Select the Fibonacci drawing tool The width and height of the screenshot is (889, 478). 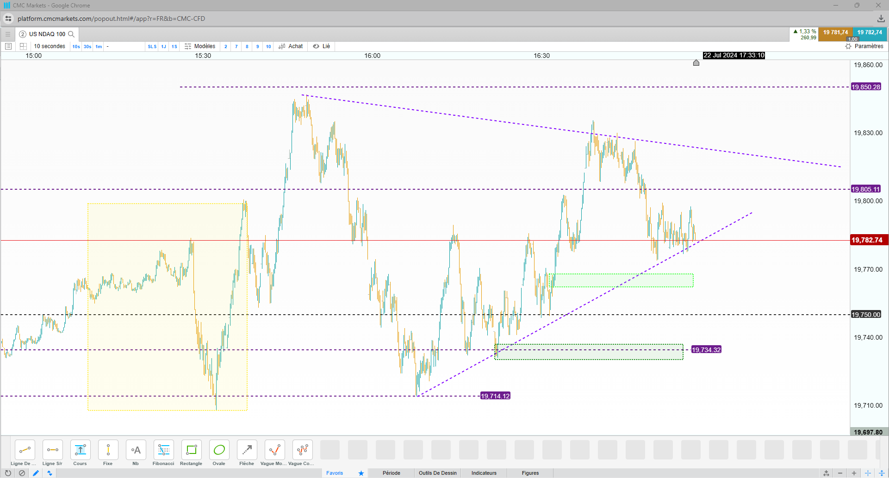coord(163,453)
